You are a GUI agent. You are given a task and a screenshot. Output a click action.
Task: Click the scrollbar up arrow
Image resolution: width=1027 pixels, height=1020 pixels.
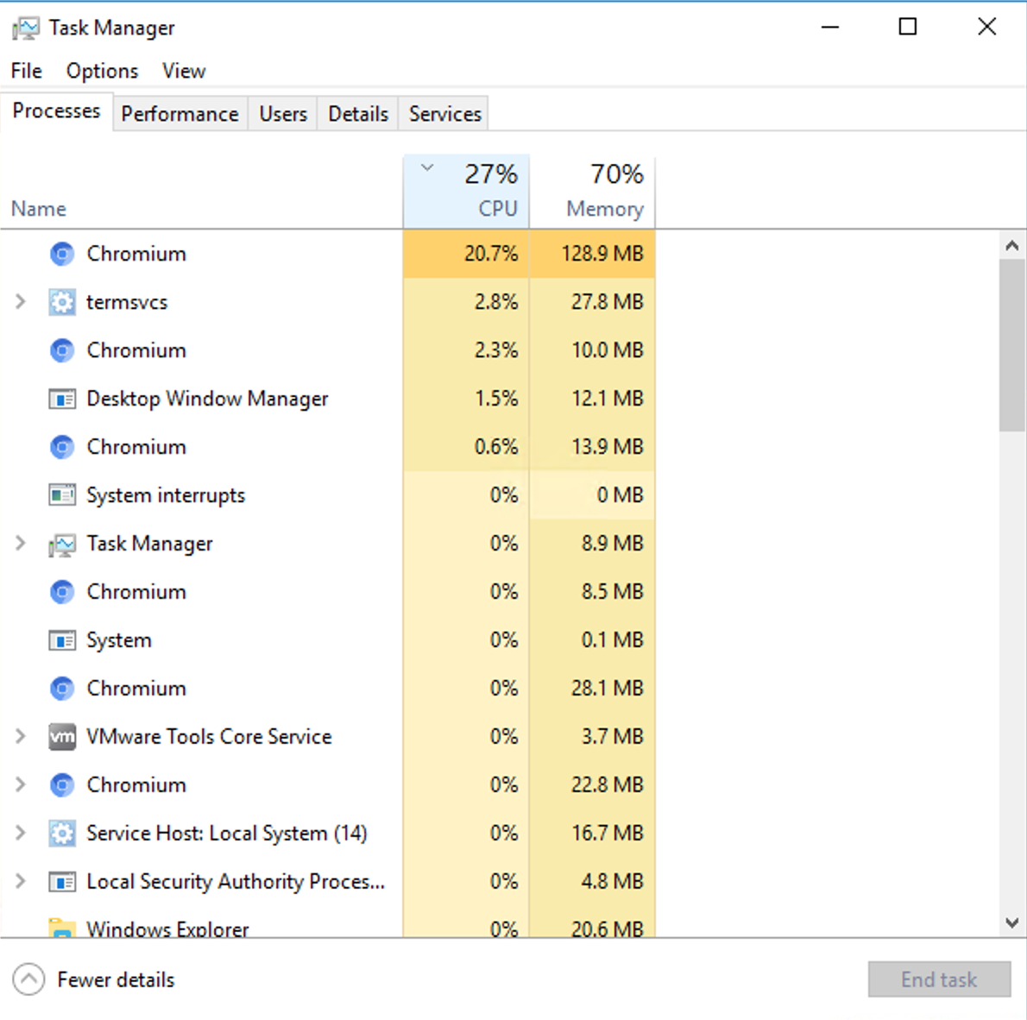[1012, 246]
